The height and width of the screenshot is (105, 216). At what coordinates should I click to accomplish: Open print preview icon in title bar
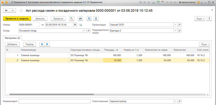(x=149, y=2)
